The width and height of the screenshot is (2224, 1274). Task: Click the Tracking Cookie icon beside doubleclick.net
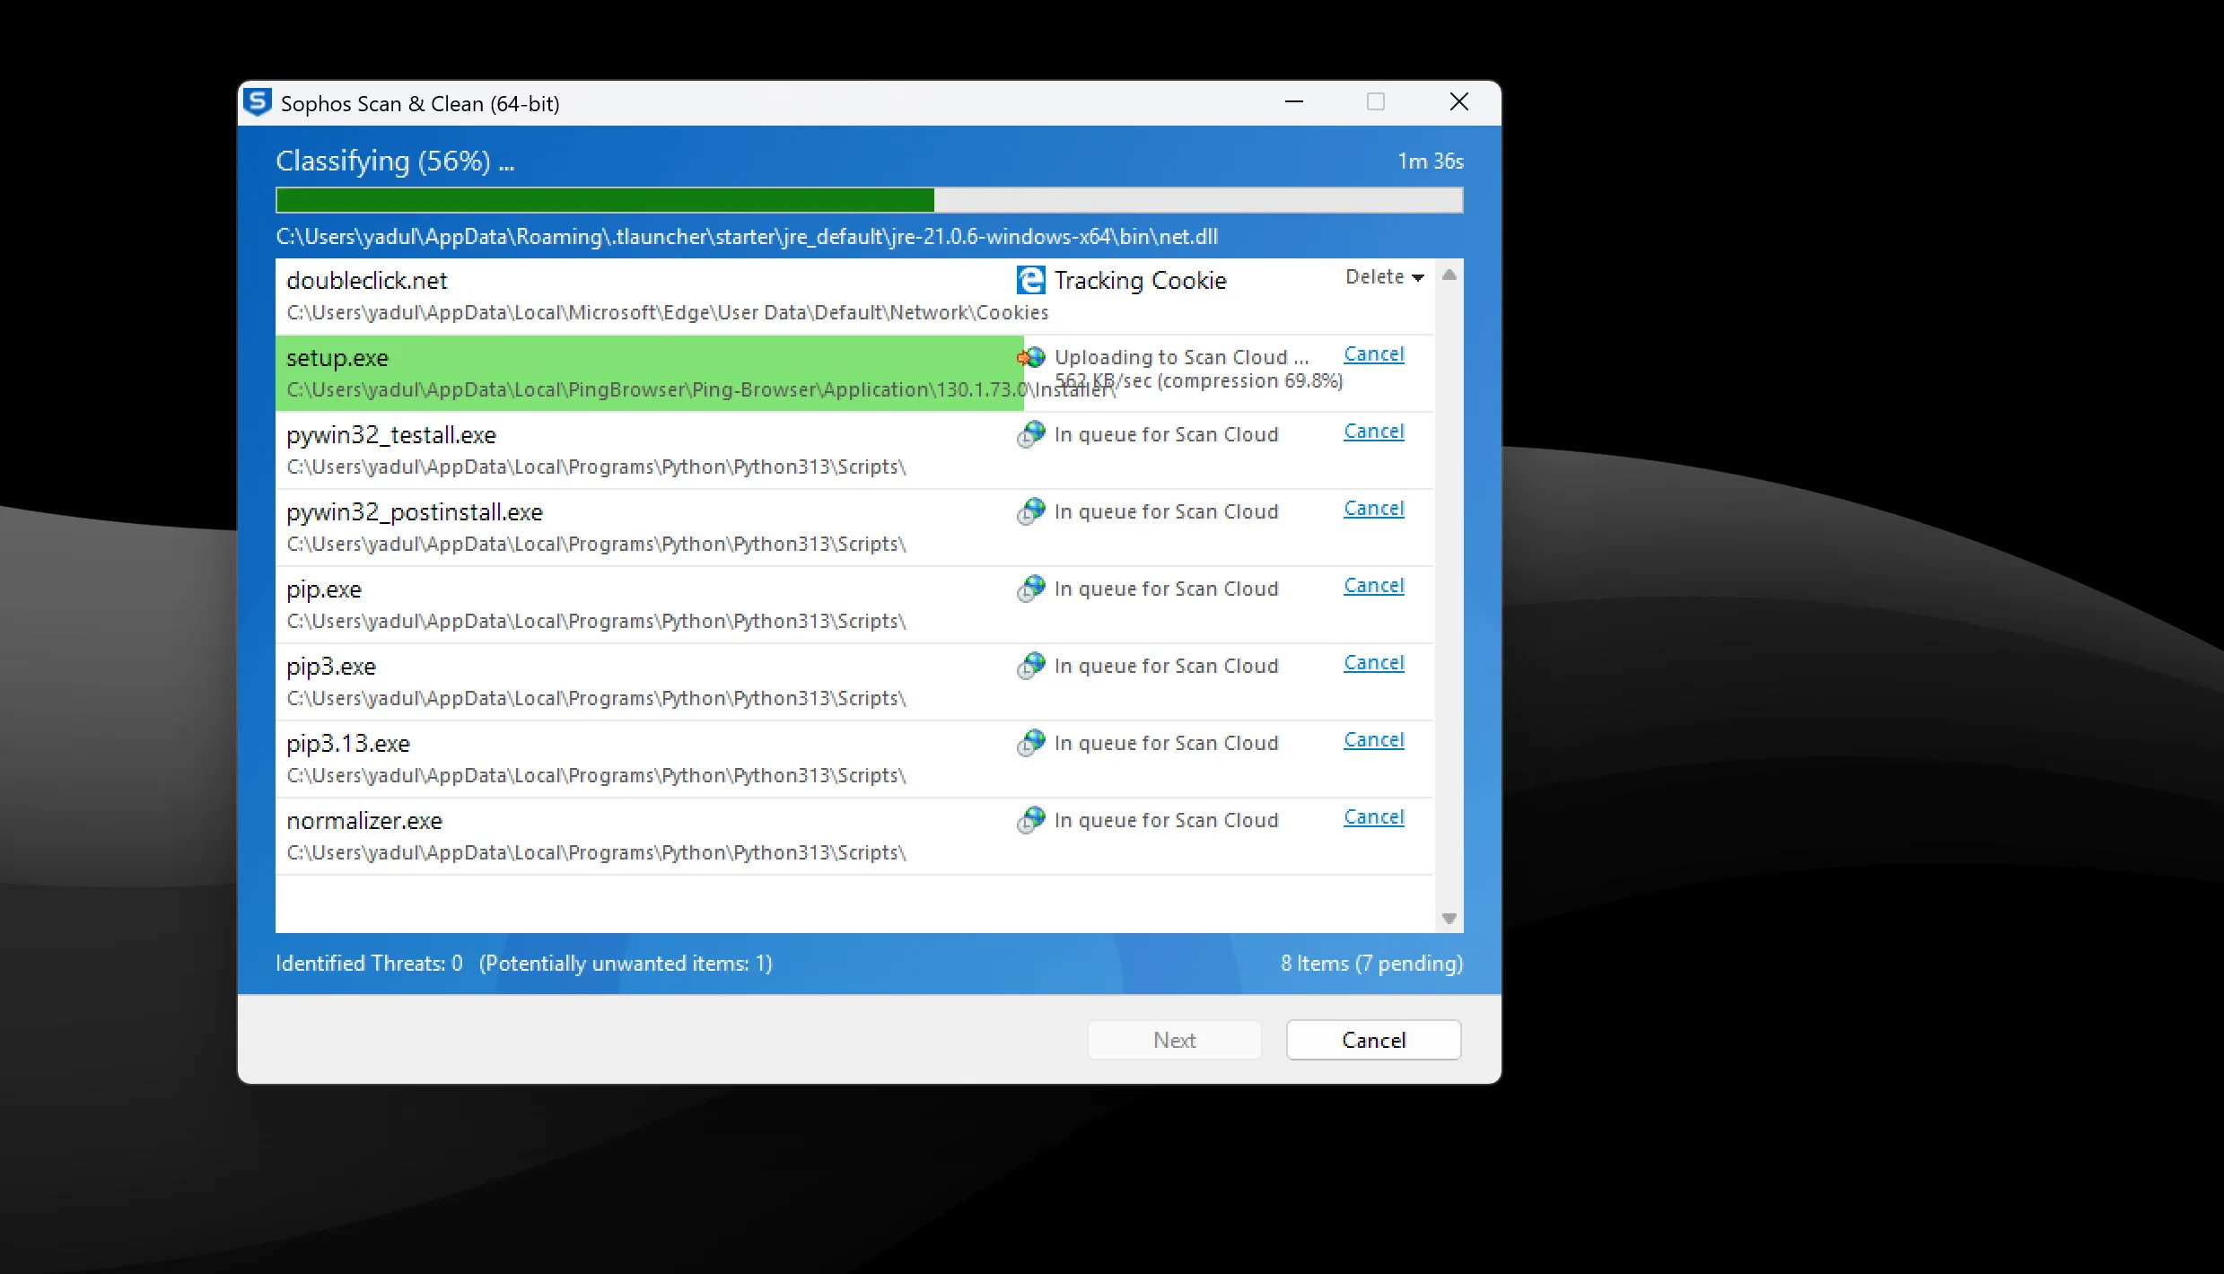click(1029, 279)
